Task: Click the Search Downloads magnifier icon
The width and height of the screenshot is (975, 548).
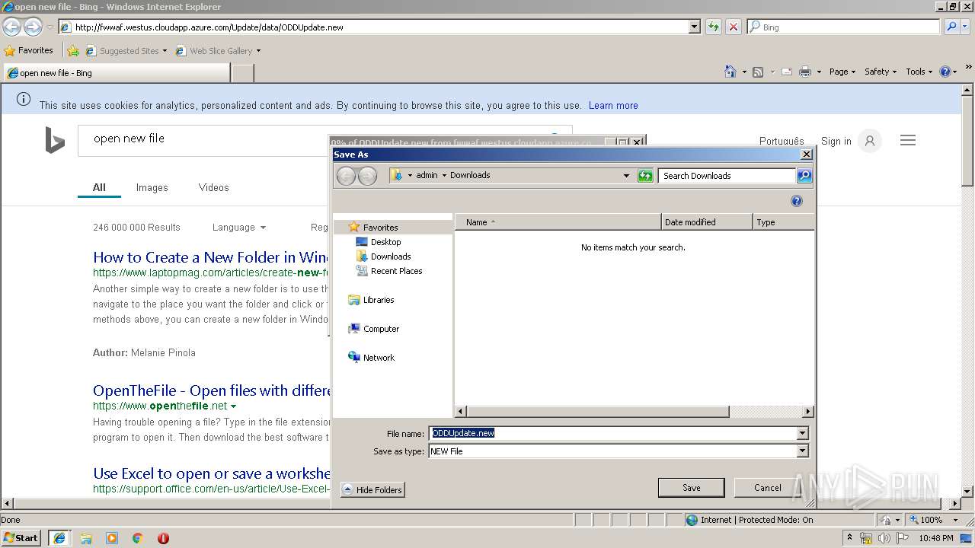Action: (804, 176)
